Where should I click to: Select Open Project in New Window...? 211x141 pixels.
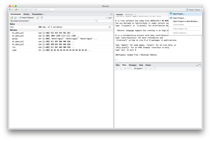(186, 21)
